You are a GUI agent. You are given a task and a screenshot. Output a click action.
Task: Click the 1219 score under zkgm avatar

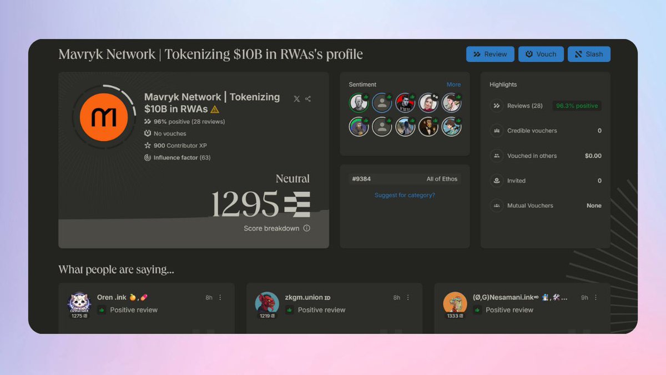click(267, 316)
